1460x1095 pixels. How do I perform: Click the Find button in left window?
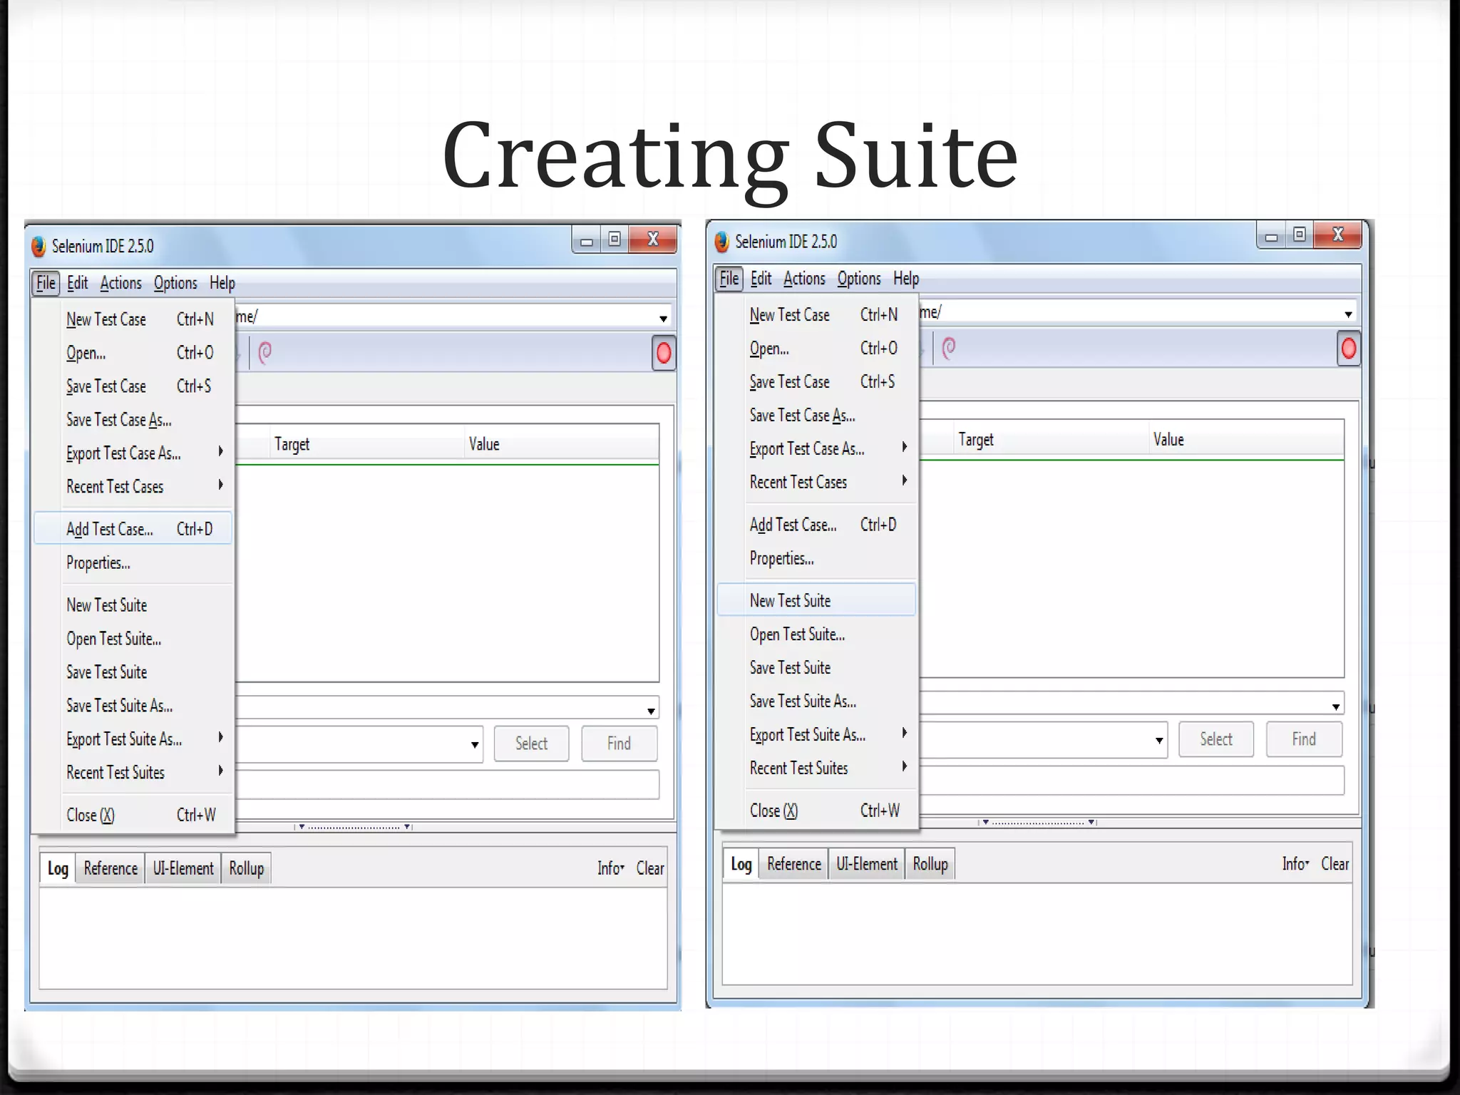[x=619, y=744]
